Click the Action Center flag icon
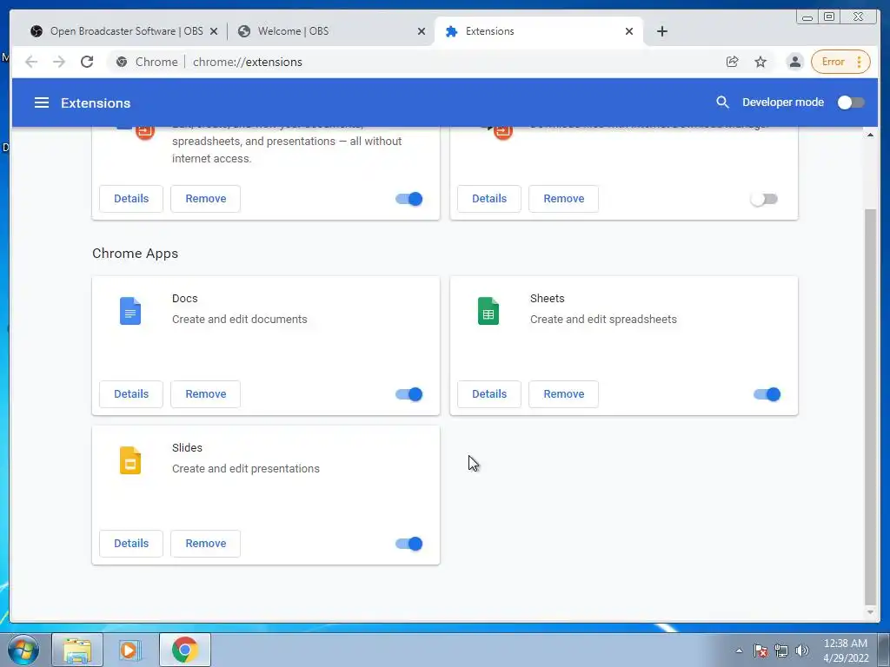 (x=760, y=650)
